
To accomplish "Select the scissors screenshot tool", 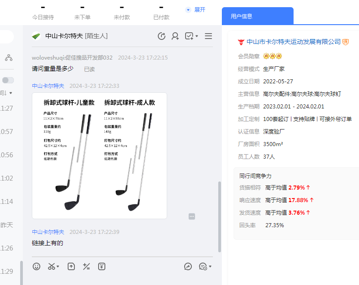I will (x=52, y=267).
